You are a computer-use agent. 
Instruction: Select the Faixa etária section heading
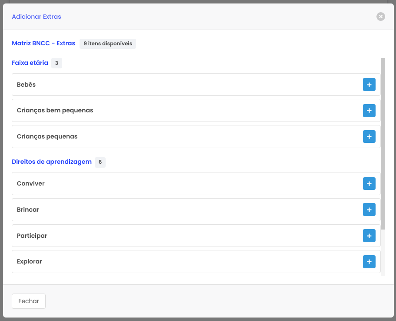point(30,63)
